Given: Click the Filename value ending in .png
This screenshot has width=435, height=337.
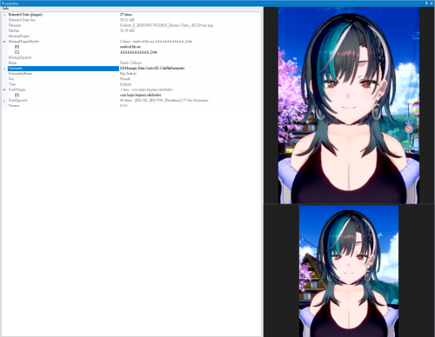Looking at the screenshot, I should (x=166, y=25).
